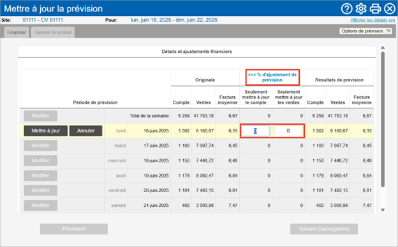Switch to the Financier tab
The width and height of the screenshot is (398, 247).
(x=17, y=32)
